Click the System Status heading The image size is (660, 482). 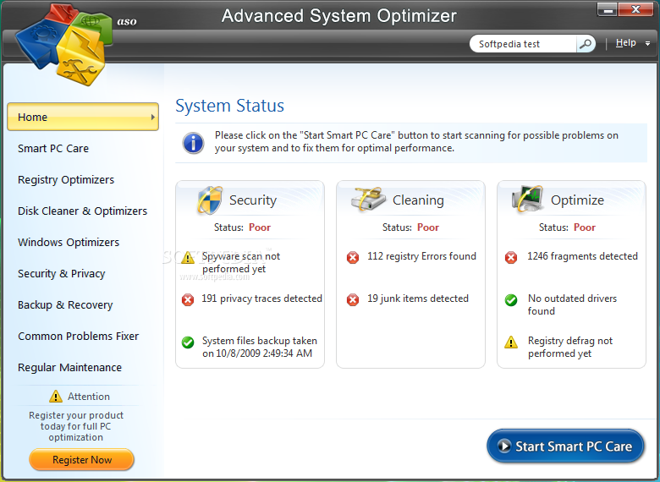pos(230,106)
